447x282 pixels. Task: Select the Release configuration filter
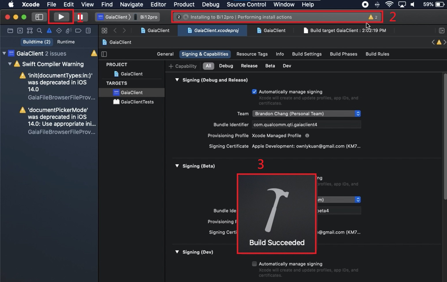pyautogui.click(x=249, y=66)
